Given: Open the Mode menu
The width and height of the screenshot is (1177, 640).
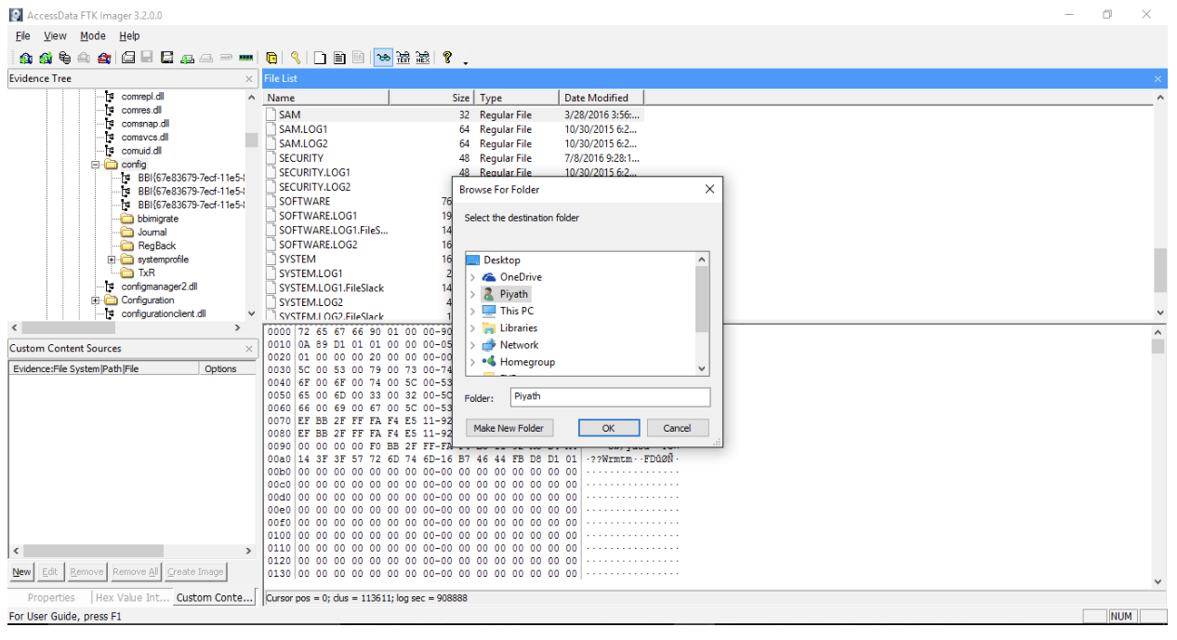Looking at the screenshot, I should pos(93,36).
